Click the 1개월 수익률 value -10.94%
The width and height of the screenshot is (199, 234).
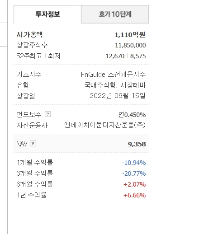click(x=134, y=163)
